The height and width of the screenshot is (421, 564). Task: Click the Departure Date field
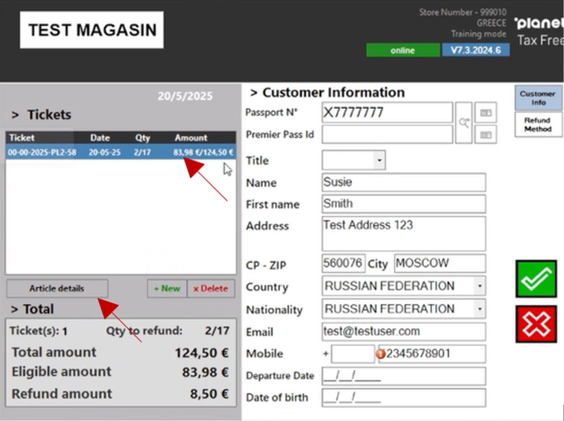pos(403,376)
